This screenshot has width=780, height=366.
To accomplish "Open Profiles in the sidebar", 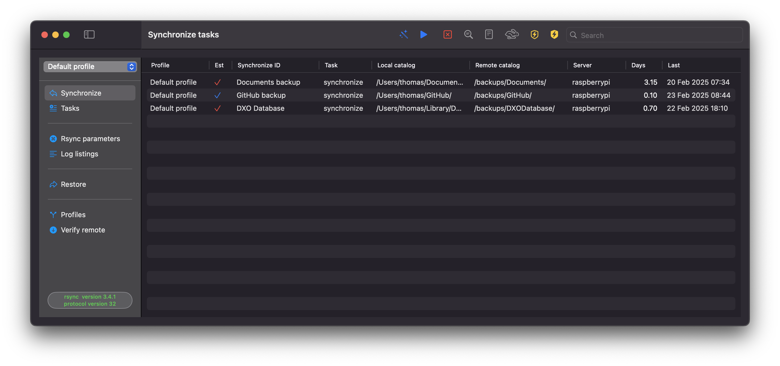I will 90,214.
